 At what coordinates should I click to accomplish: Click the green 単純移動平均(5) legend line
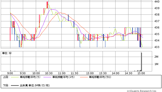[x=15, y=77]
